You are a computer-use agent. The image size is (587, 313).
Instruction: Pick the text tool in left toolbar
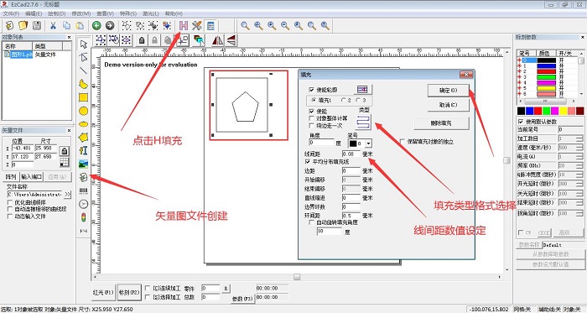[83, 150]
